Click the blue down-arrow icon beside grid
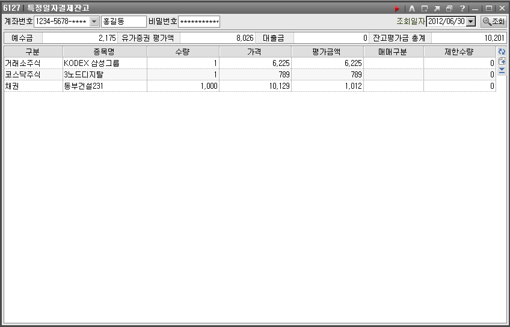 (x=502, y=70)
